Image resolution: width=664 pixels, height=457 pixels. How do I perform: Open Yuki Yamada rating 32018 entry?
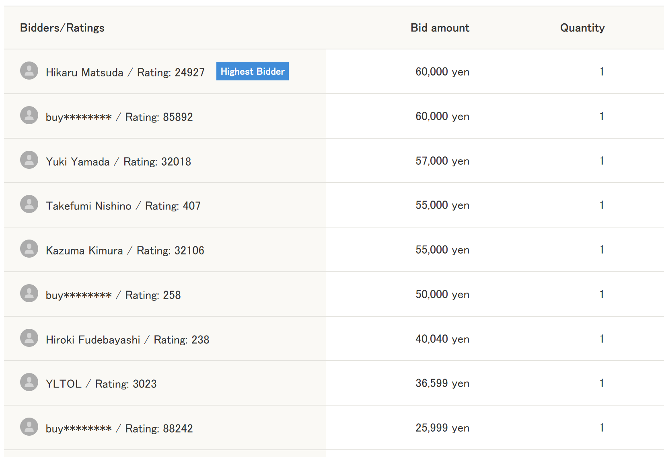[118, 162]
